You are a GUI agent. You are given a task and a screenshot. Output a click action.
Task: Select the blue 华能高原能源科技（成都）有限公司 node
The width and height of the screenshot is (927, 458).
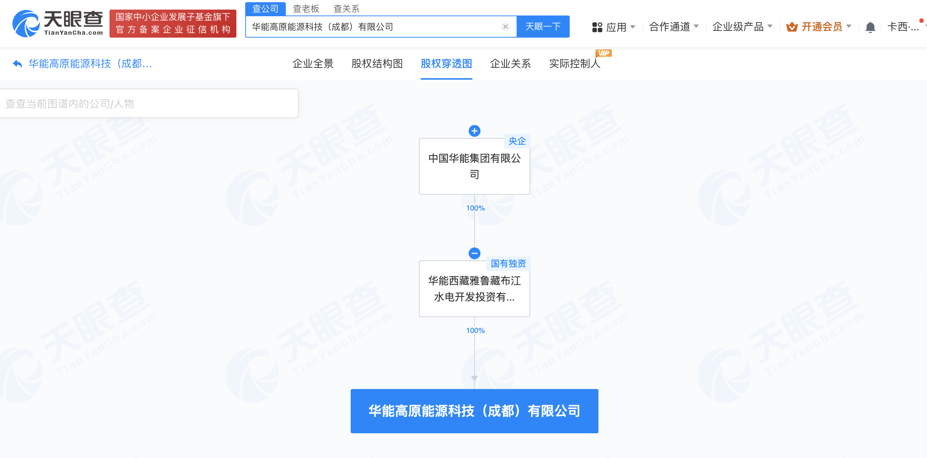pyautogui.click(x=474, y=411)
